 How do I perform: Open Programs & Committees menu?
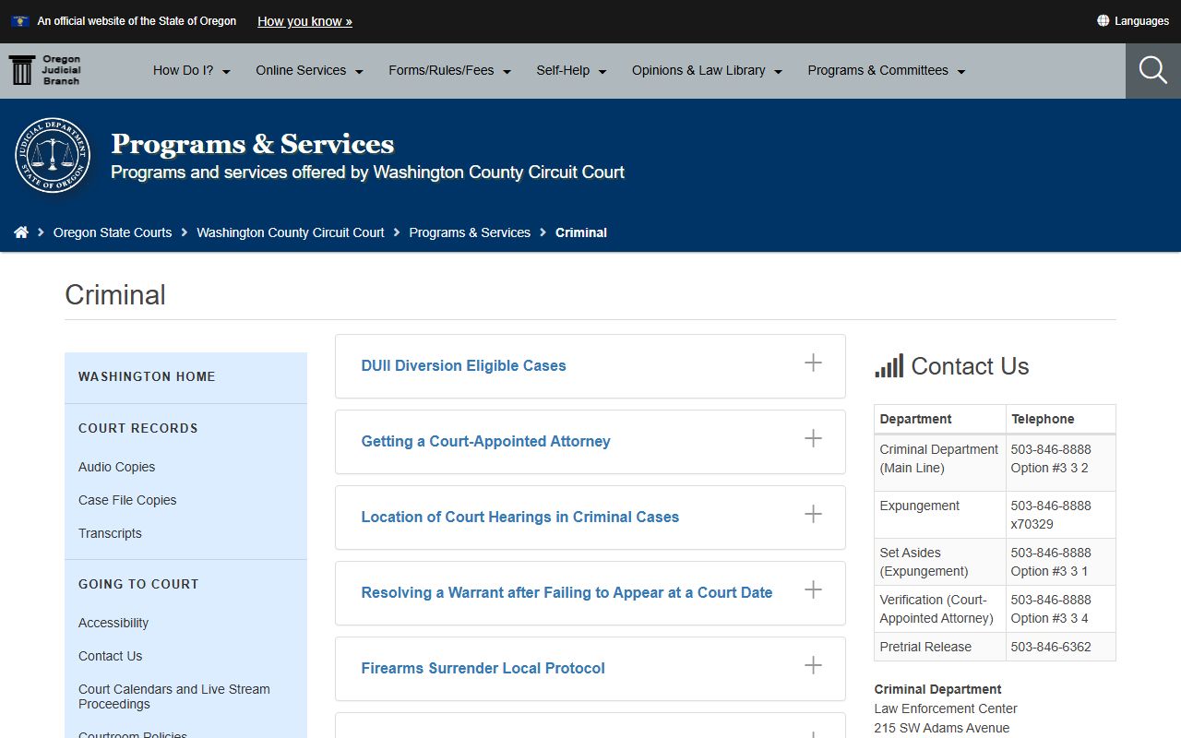[887, 70]
